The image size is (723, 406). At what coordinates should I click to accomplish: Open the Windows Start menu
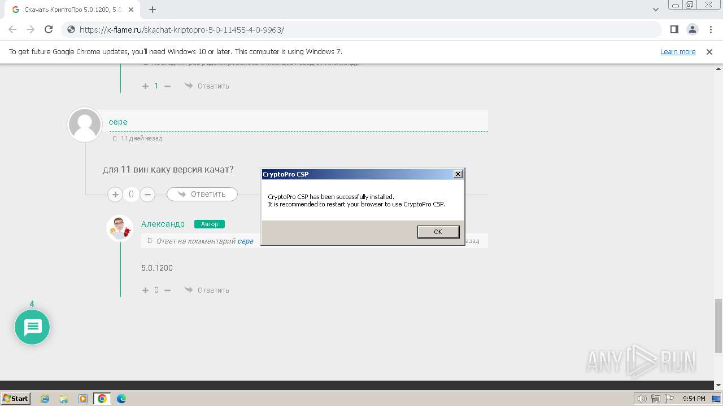click(x=15, y=398)
